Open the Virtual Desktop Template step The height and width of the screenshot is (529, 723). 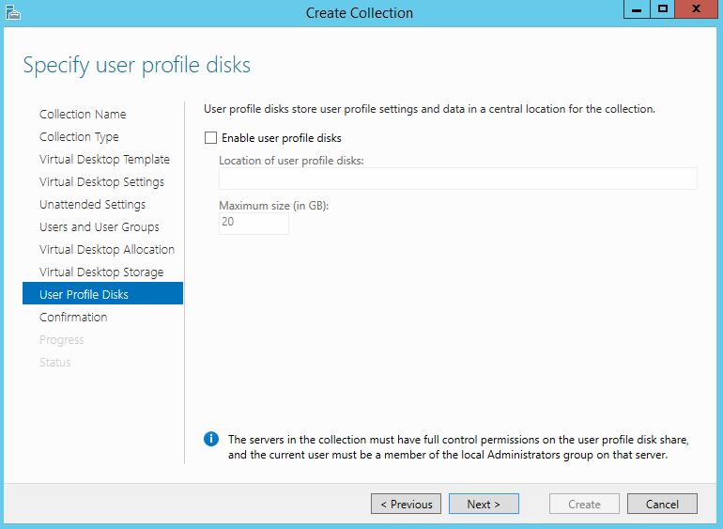pos(104,159)
